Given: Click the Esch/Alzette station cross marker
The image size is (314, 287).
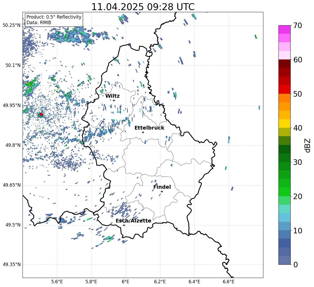Looking at the screenshot, I should pyautogui.click(x=124, y=225).
